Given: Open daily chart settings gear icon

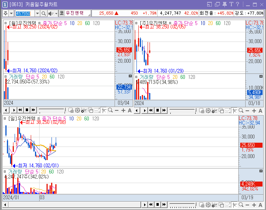Looking at the screenshot, I should point(208,205).
